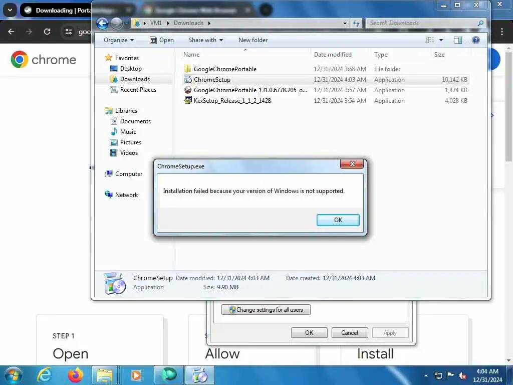Close the ChromeSetup.exe error dialog
This screenshot has height=385, width=513.
pos(352,164)
